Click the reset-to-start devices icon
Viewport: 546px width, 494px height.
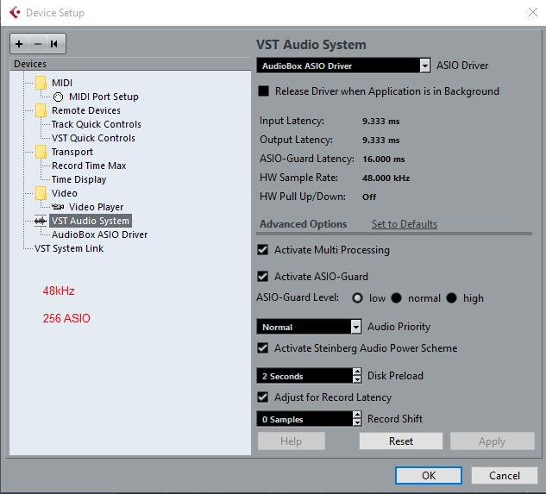click(54, 44)
